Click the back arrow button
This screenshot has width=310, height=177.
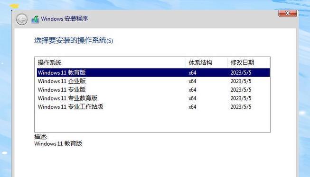pyautogui.click(x=22, y=19)
